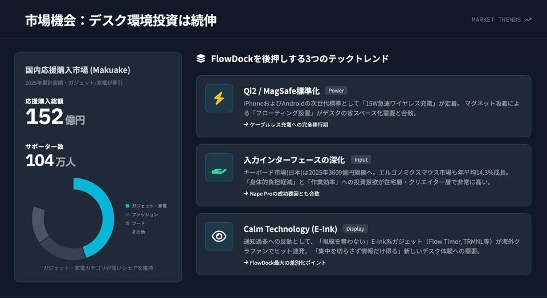Click the stacked layers icon beside the FlowDock heading
Screen dimensions: 547x298
201,58
